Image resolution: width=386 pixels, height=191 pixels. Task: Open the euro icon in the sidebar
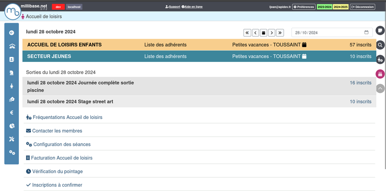click(x=12, y=113)
